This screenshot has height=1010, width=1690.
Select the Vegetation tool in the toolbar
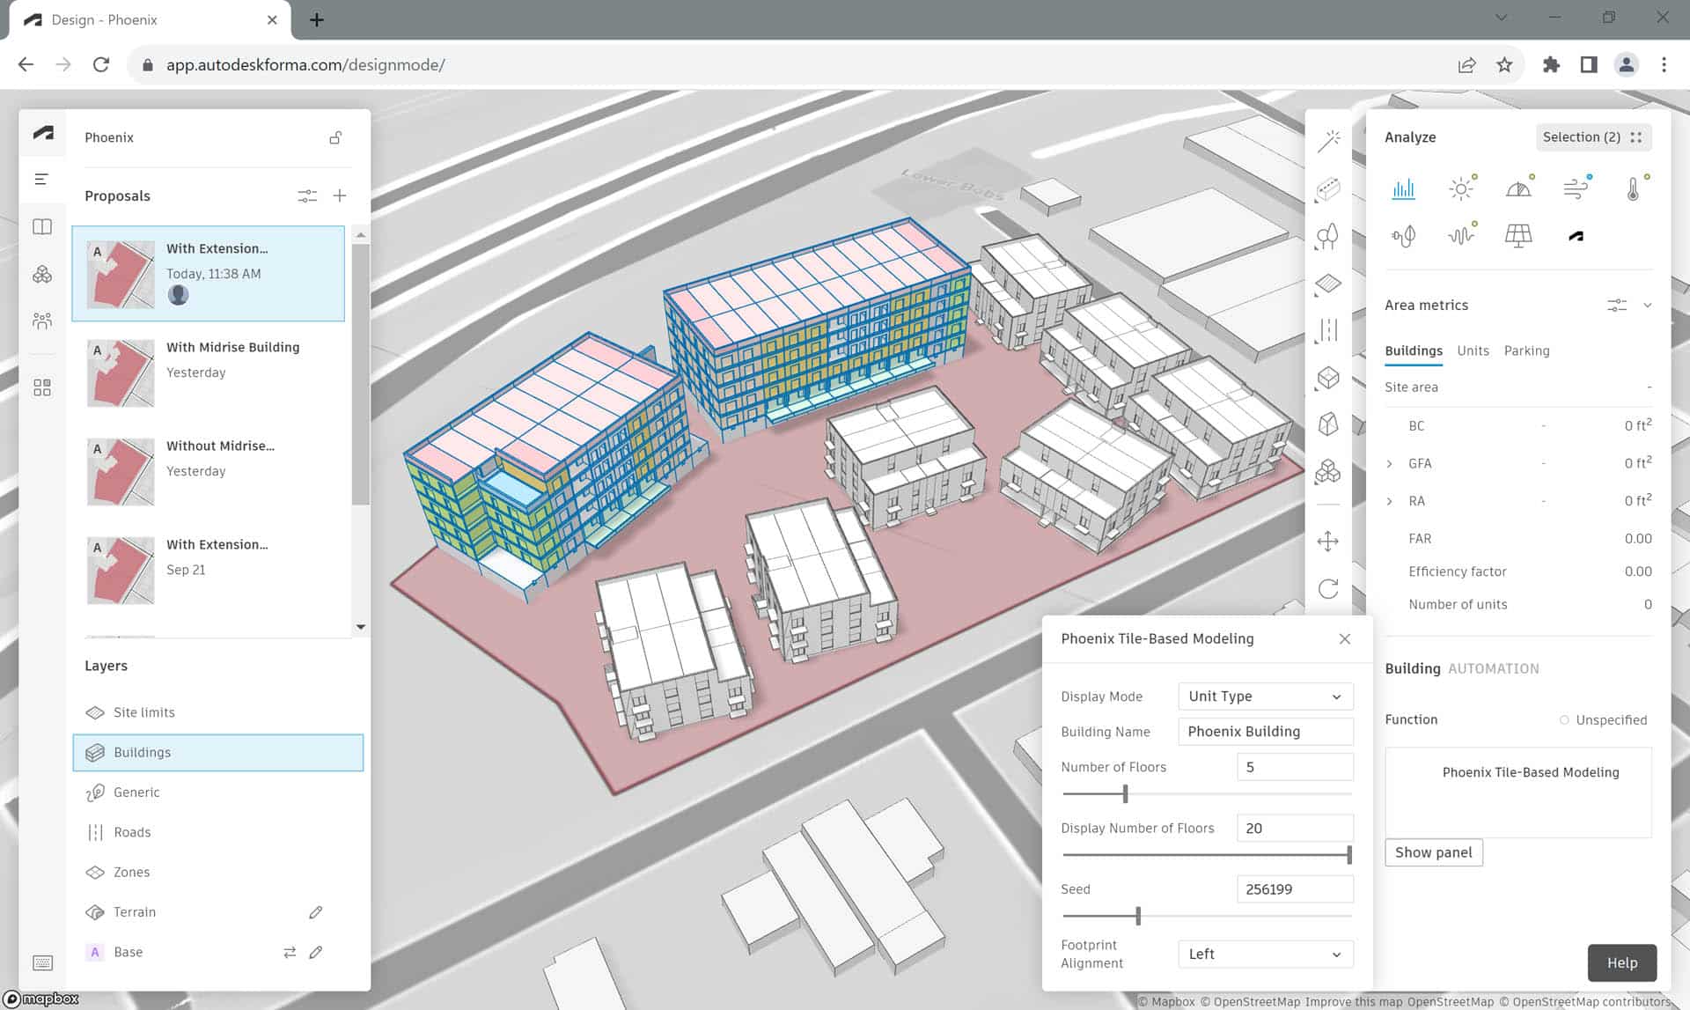click(1329, 236)
